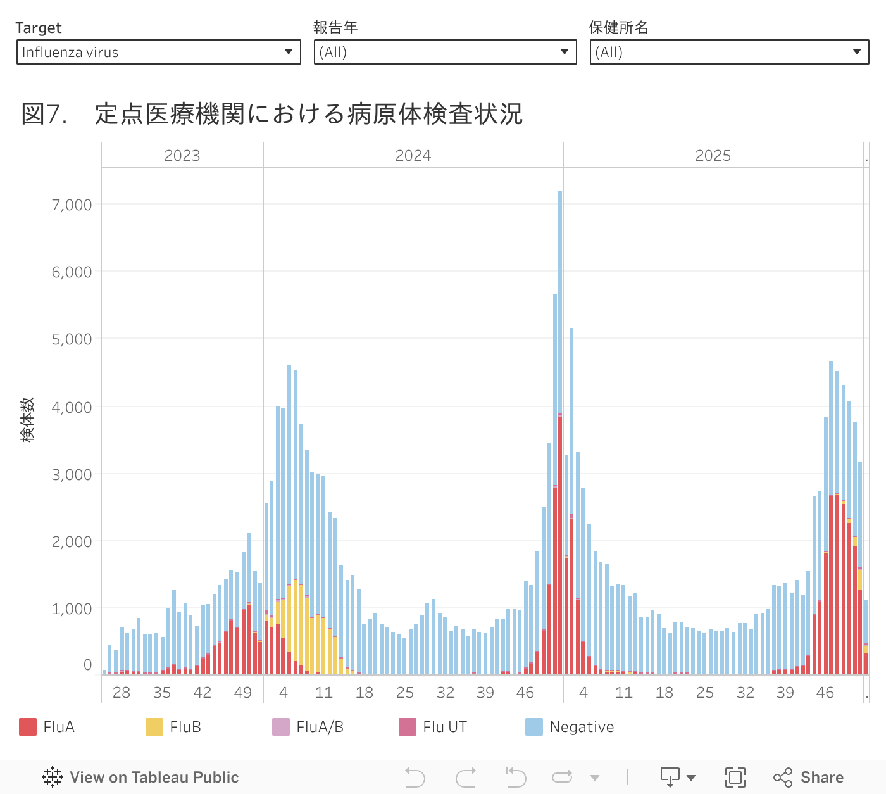Open the Target dropdown showing Influenza virus
Viewport: 886px width, 794px height.
click(158, 52)
